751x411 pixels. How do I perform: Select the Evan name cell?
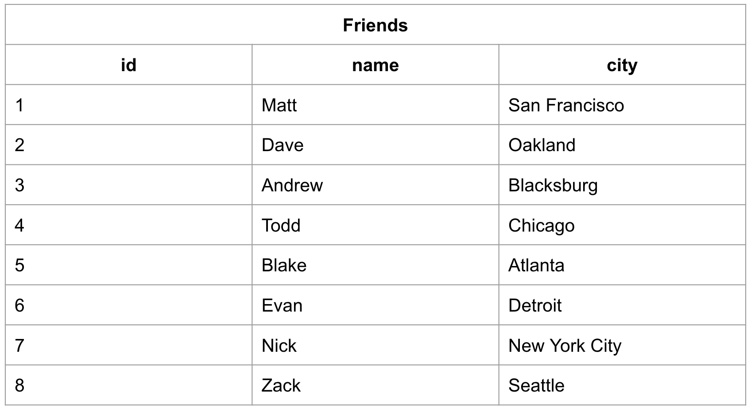pyautogui.click(x=282, y=305)
